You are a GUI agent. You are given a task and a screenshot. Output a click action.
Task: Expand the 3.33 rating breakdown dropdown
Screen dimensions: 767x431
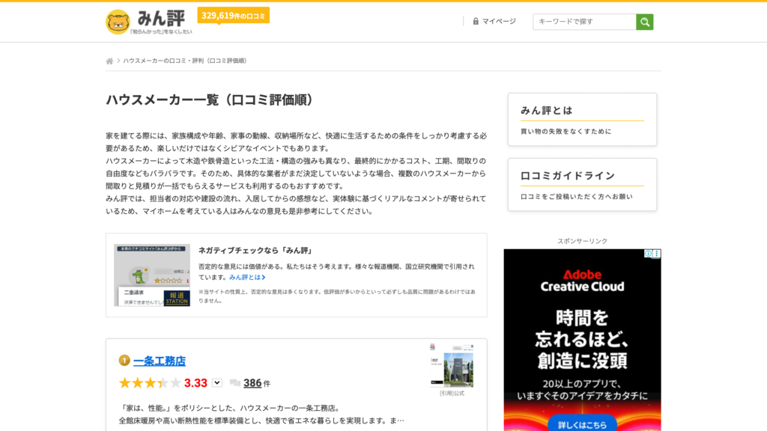(x=217, y=383)
